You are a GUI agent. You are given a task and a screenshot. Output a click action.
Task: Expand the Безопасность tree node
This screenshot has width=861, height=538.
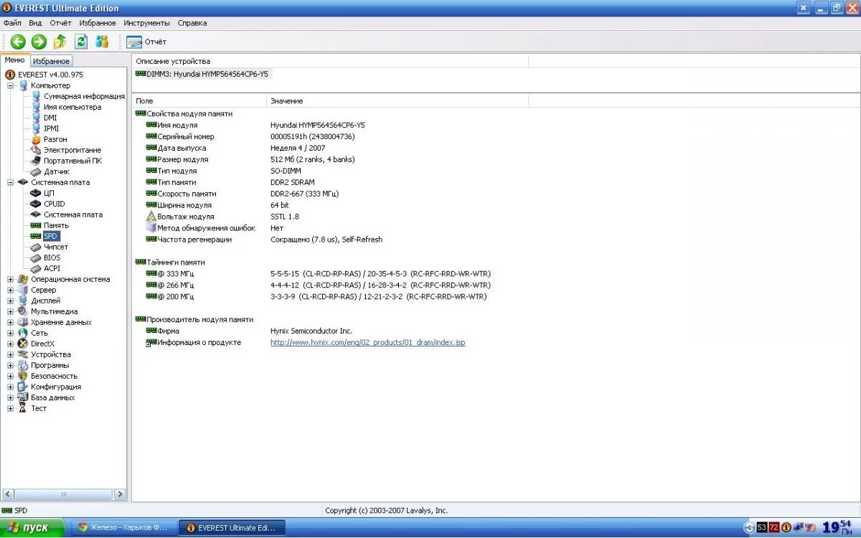coord(11,376)
